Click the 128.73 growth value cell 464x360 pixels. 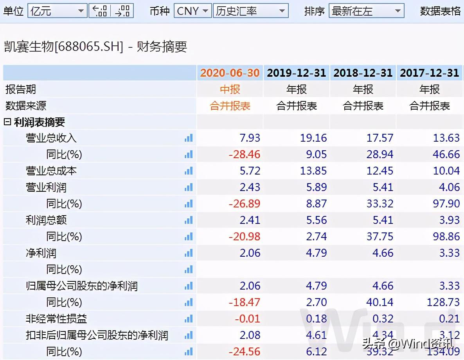(430, 302)
